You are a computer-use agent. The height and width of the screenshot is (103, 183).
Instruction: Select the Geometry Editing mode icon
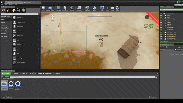(24, 10)
